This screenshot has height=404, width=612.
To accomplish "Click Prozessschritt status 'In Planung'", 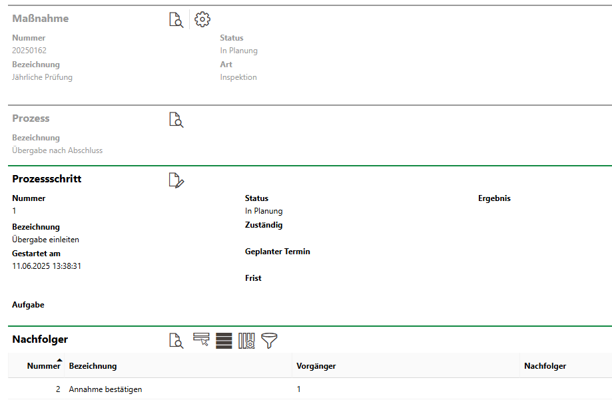I will coord(264,211).
